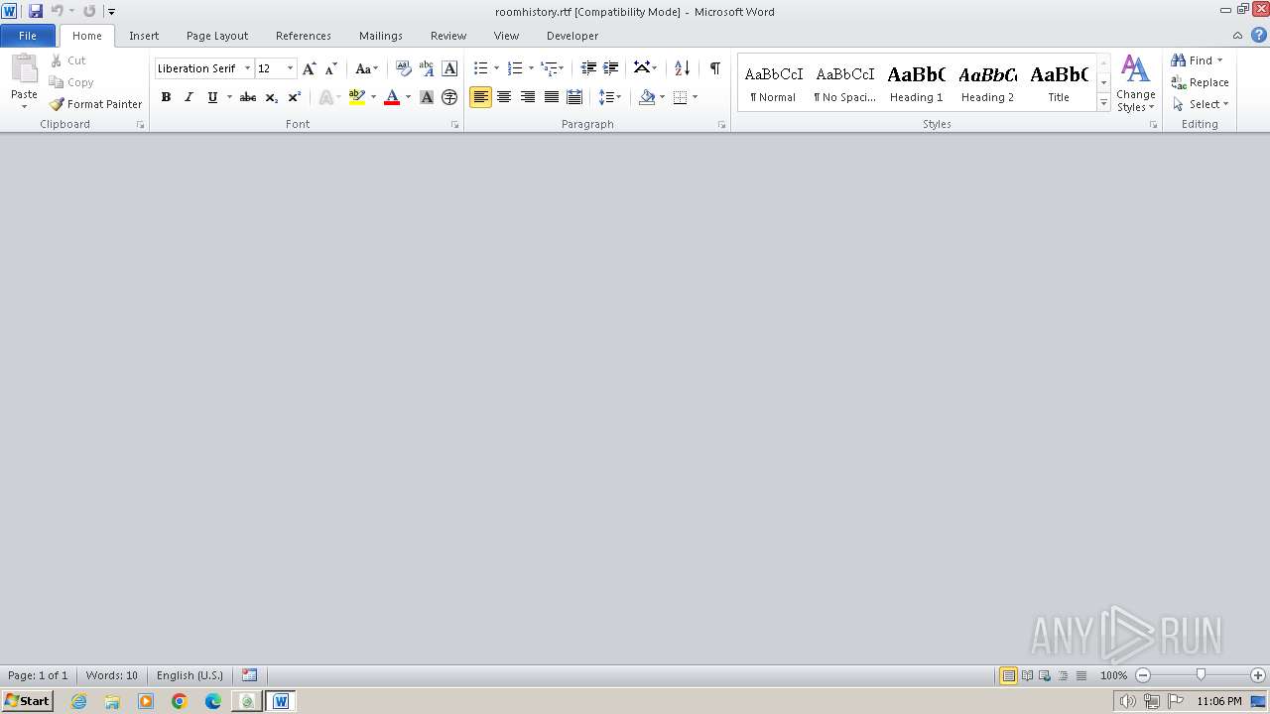The height and width of the screenshot is (714, 1270).
Task: Switch to the Mailings tab
Action: point(381,36)
